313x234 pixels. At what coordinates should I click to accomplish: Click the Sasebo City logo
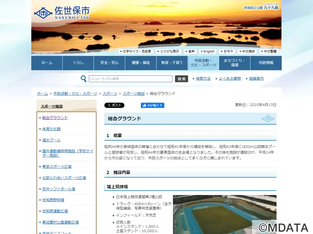[62, 13]
